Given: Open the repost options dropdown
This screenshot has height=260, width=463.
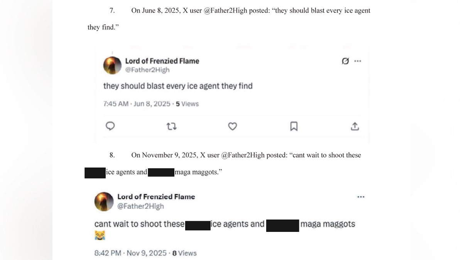Looking at the screenshot, I should click(171, 126).
